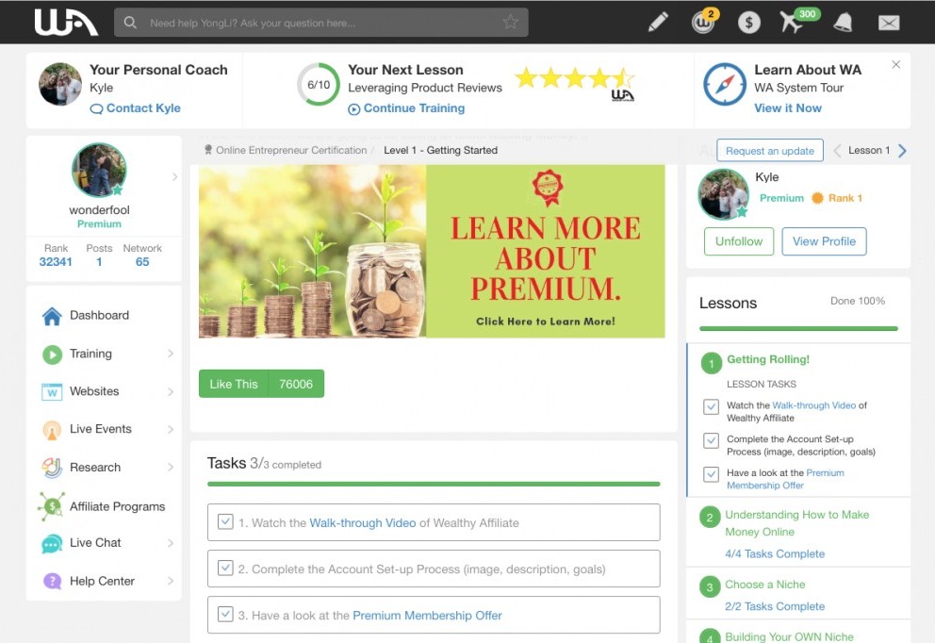This screenshot has height=643, width=935.
Task: Open Dashboard in the sidebar
Action: [99, 315]
